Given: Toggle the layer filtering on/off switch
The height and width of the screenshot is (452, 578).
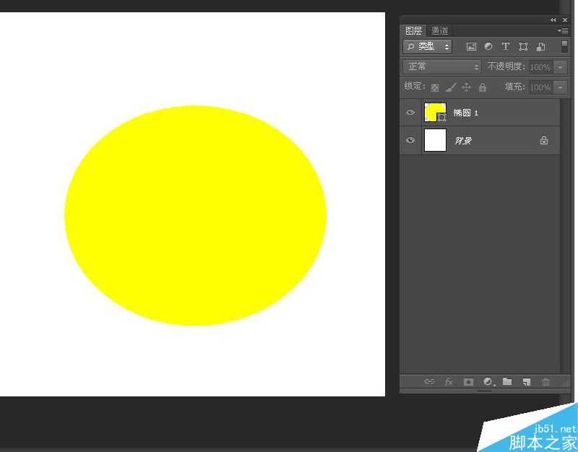Looking at the screenshot, I should (564, 46).
